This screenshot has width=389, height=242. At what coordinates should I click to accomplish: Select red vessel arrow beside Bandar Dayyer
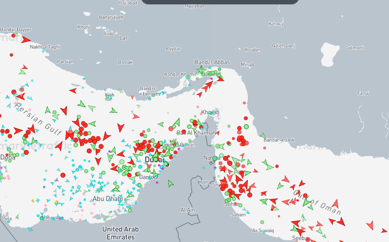[25, 39]
